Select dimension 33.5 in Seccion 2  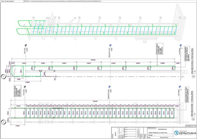[x=55, y=79]
